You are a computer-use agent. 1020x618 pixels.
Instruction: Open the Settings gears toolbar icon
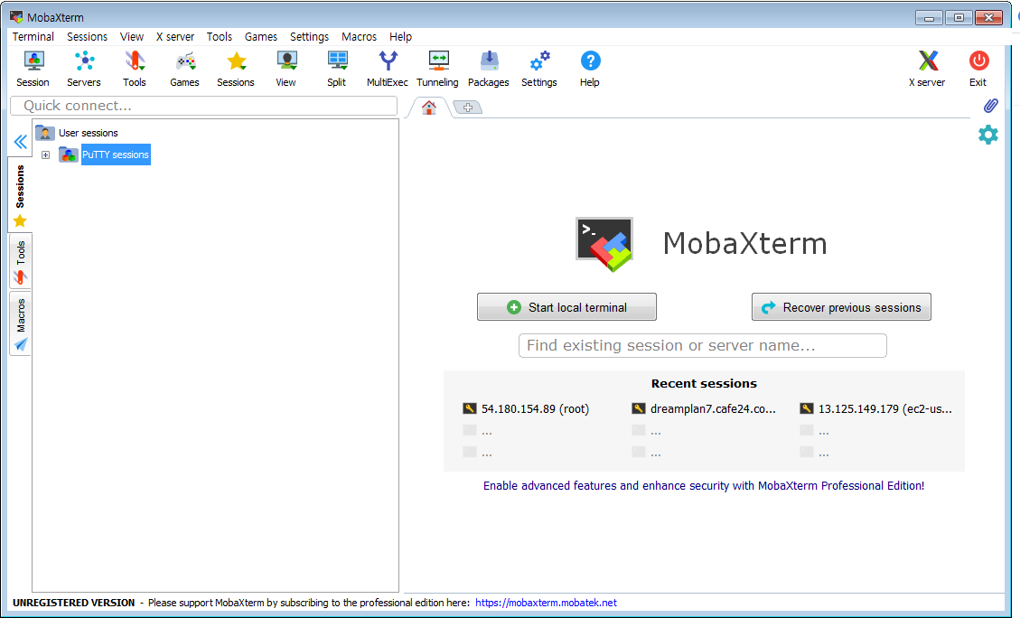point(539,69)
